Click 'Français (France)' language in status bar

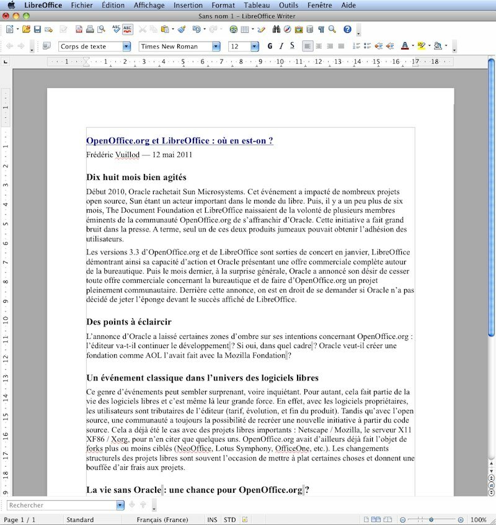tap(162, 519)
